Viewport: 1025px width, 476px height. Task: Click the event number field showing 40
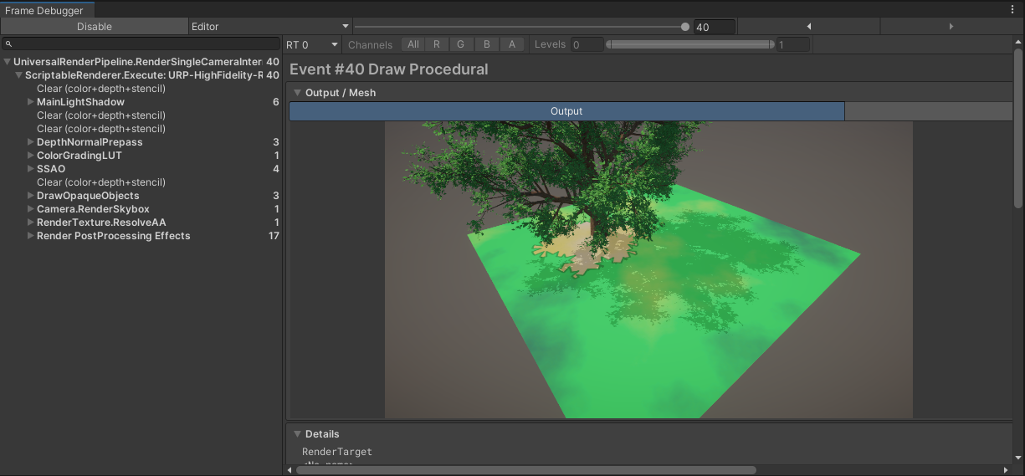[714, 27]
